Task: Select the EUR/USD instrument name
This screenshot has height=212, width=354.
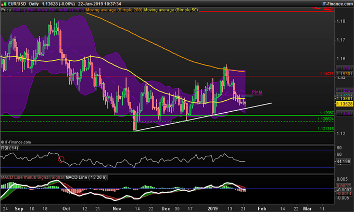Action: coord(17,4)
